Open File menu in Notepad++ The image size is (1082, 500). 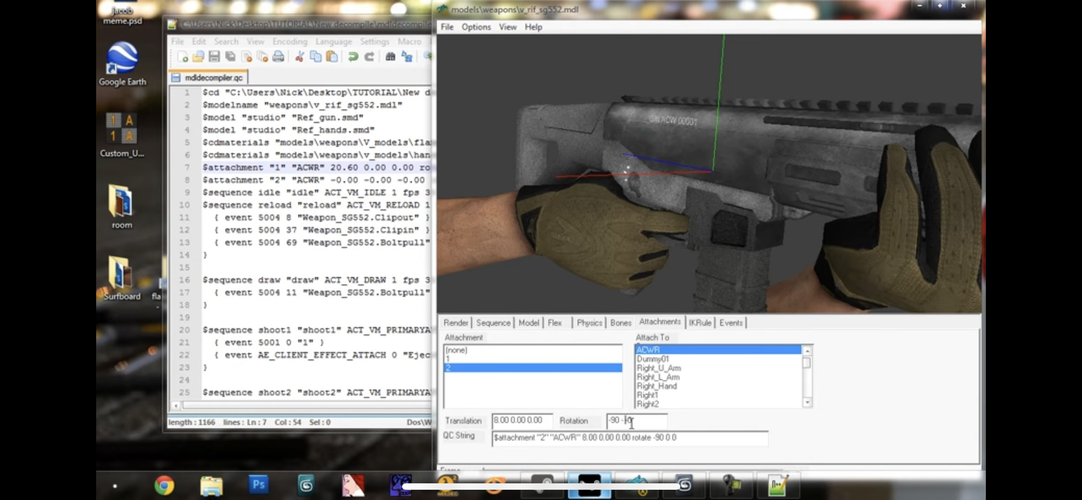click(177, 41)
